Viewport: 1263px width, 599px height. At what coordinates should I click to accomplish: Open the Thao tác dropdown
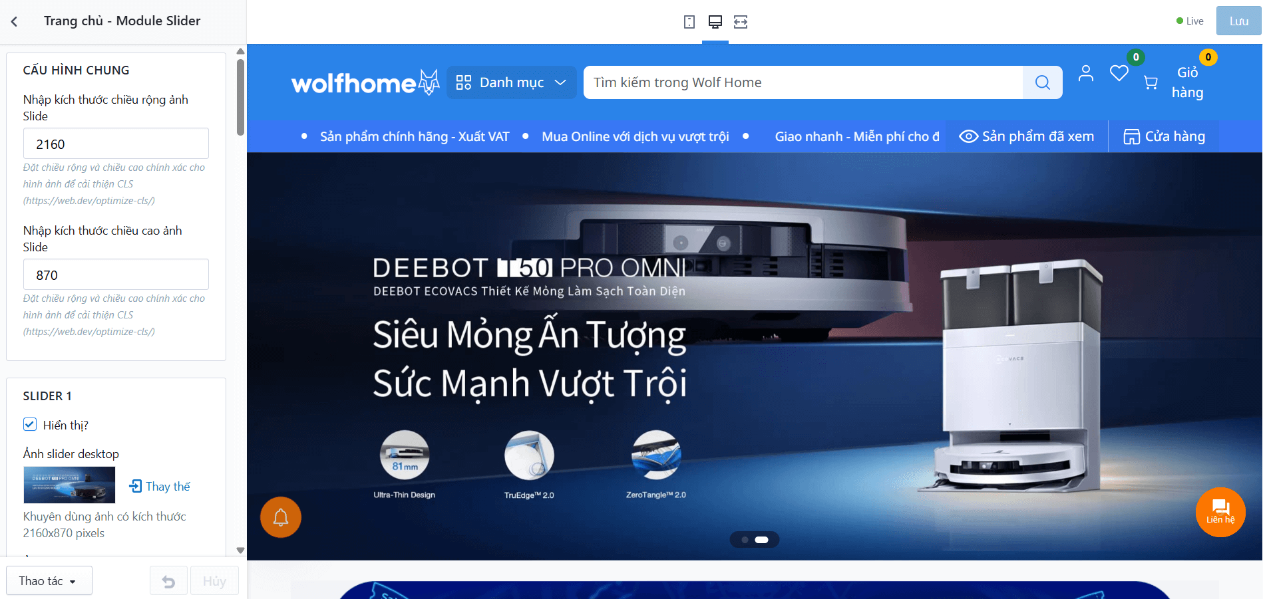[x=49, y=581]
